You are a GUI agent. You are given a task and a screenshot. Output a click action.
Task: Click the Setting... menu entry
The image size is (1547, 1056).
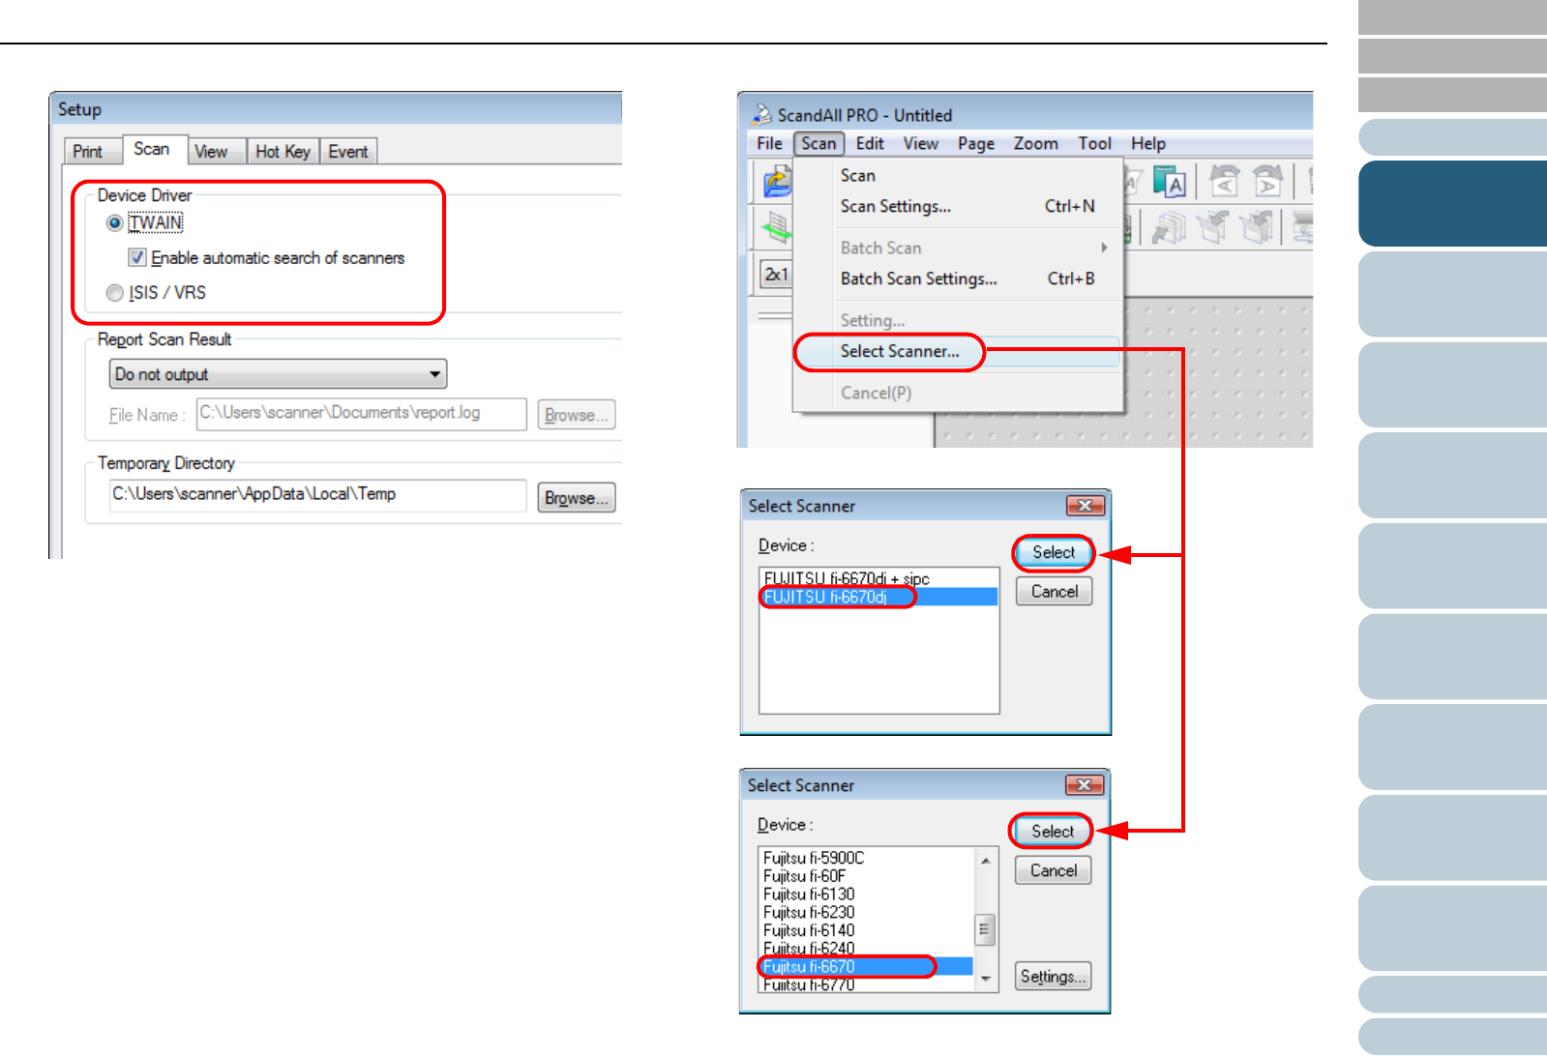click(958, 320)
